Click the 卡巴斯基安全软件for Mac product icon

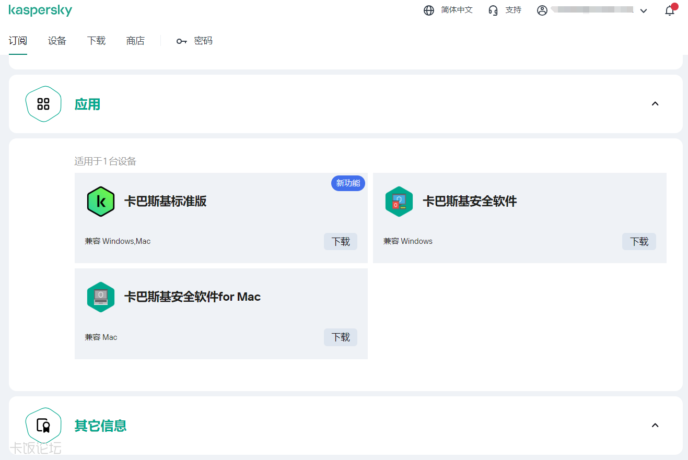tap(100, 297)
